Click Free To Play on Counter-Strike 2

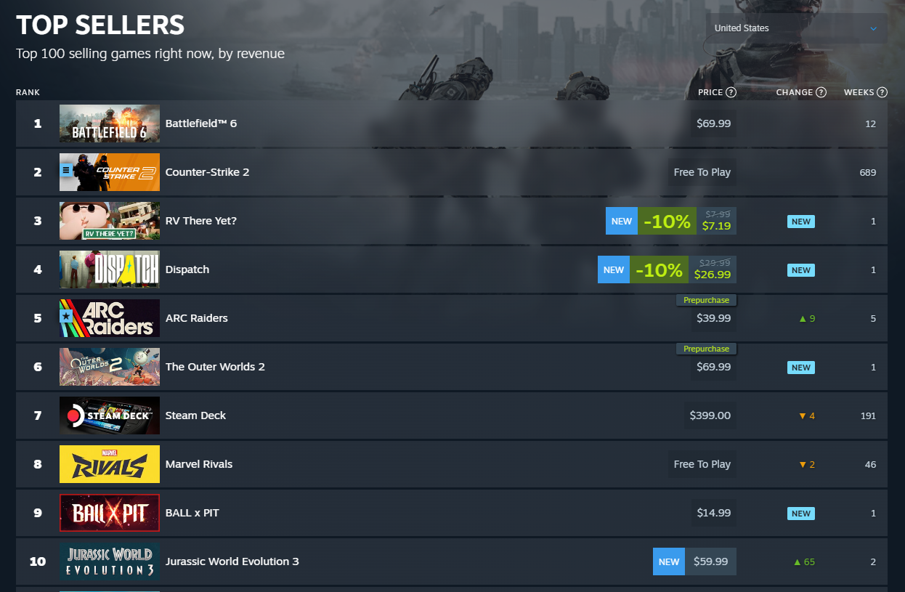pyautogui.click(x=702, y=172)
